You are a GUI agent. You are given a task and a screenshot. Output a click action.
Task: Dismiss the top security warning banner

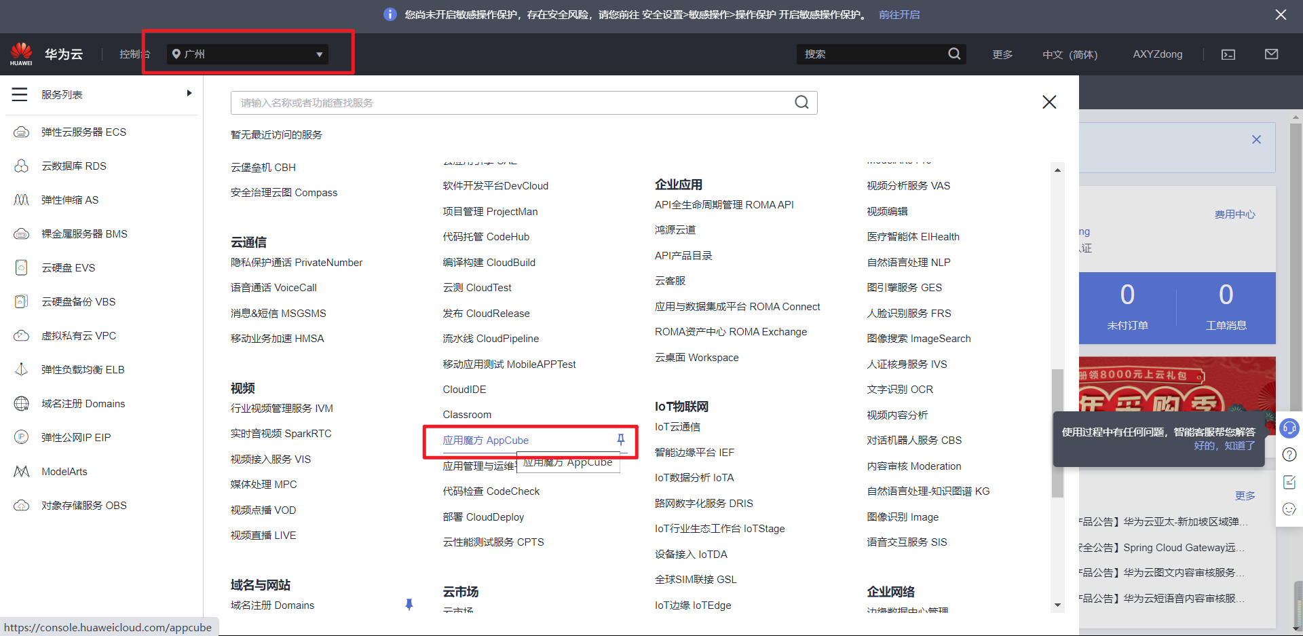click(1281, 14)
